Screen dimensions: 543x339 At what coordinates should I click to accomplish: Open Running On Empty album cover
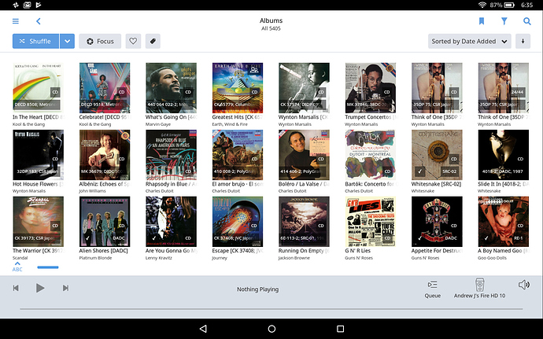(304, 222)
